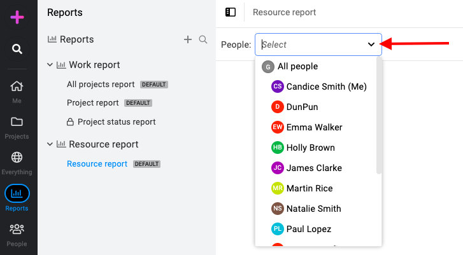The width and height of the screenshot is (463, 255).
Task: Open Project report under Work report
Action: 93,102
